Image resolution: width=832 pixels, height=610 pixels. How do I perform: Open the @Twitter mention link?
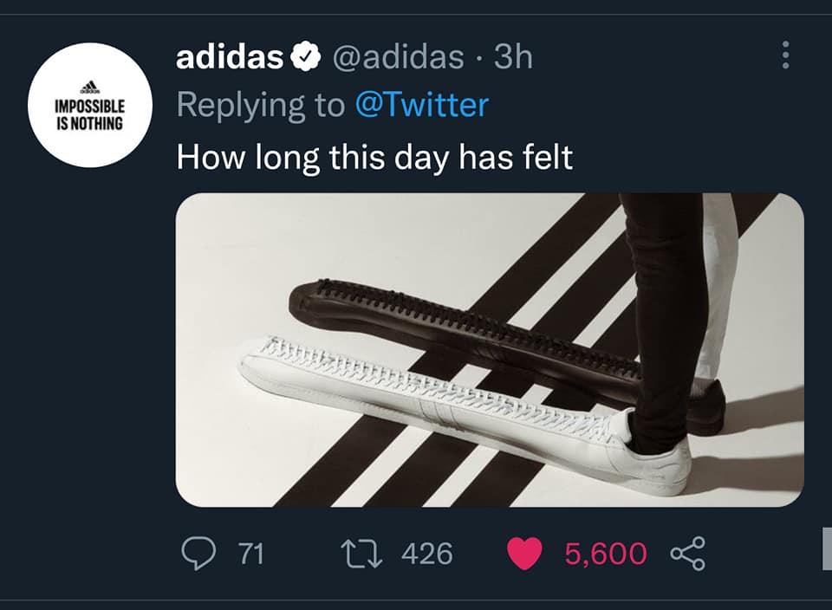pos(422,106)
